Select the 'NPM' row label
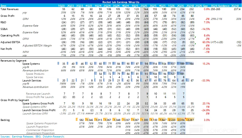 [x=26, y=52]
